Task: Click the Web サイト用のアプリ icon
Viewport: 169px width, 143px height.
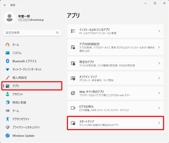Action: pyautogui.click(x=73, y=93)
